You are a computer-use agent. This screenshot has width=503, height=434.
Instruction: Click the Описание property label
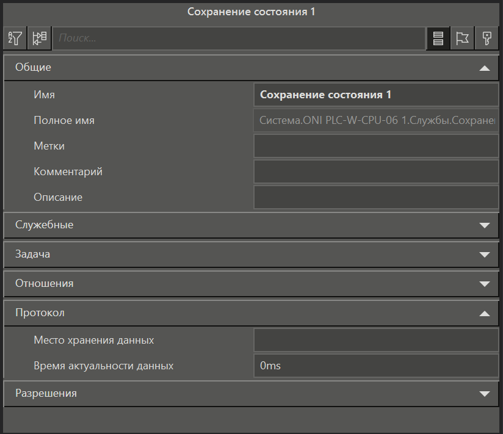click(58, 197)
